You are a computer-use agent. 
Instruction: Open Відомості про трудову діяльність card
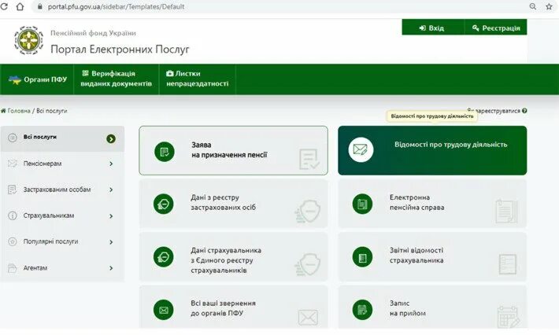432,150
